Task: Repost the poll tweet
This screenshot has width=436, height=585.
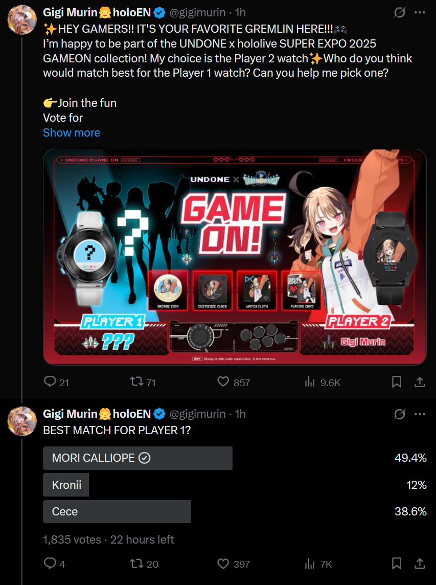Action: click(x=135, y=564)
